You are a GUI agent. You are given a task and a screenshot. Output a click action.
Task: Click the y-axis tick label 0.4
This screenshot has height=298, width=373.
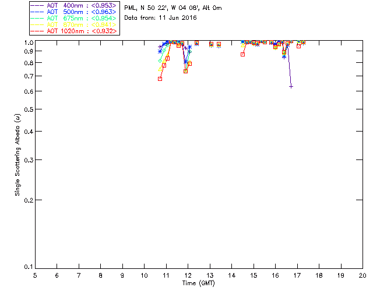[29, 132]
